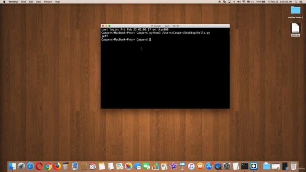Open Messages blue chat bubble icon
The image size is (306, 172).
click(138, 166)
